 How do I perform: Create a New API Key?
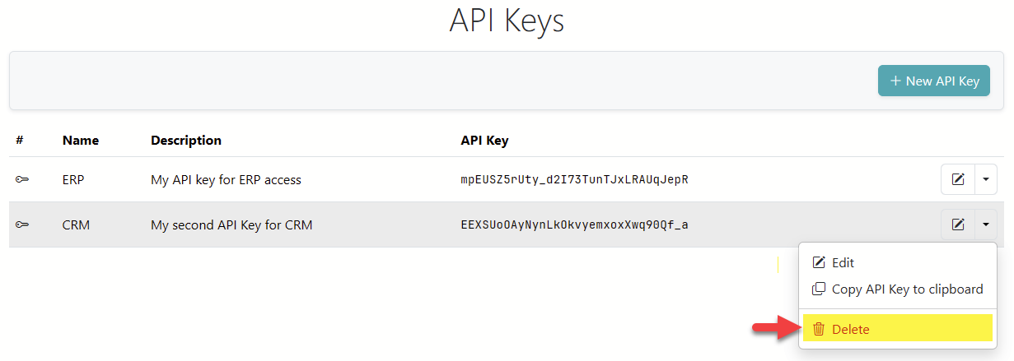coord(934,81)
